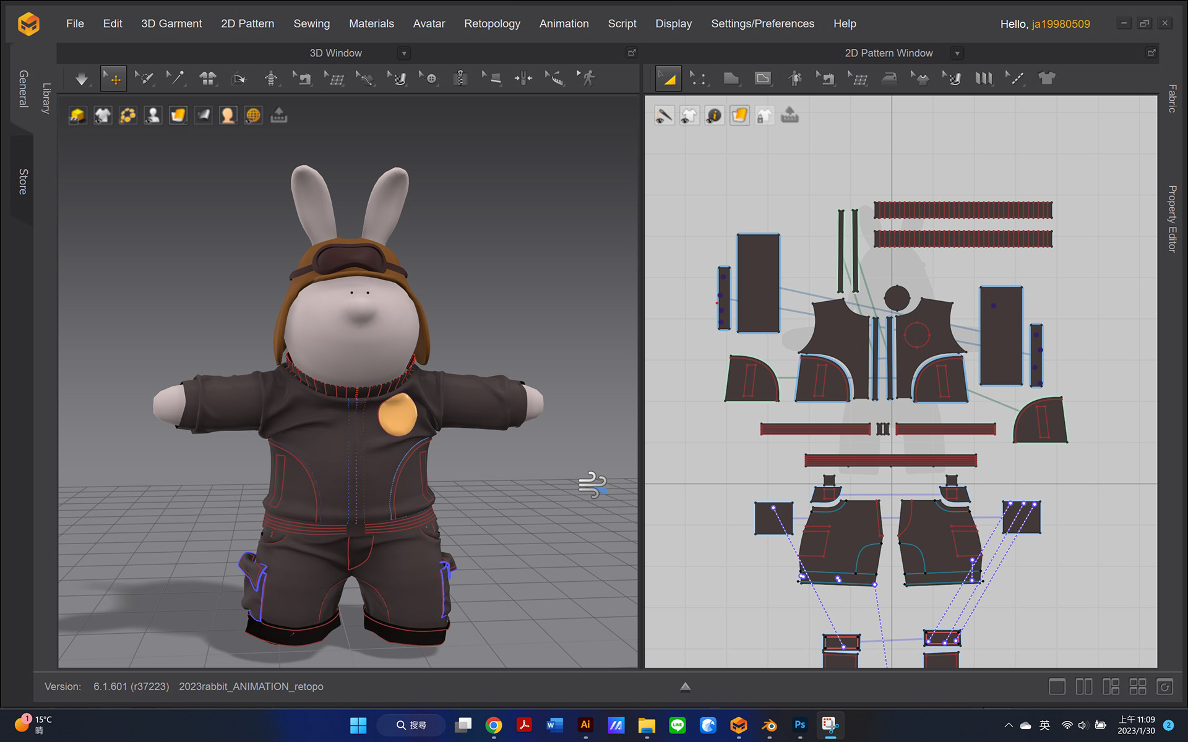
Task: Expand the Library sidebar panel
Action: point(46,98)
